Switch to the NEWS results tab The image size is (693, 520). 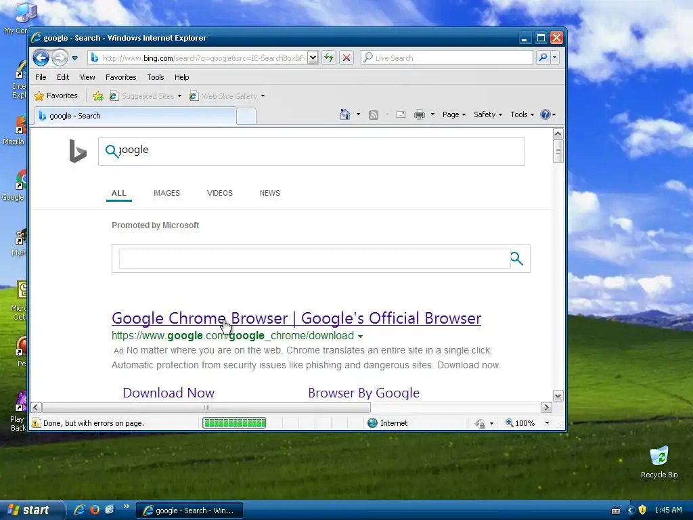[269, 193]
